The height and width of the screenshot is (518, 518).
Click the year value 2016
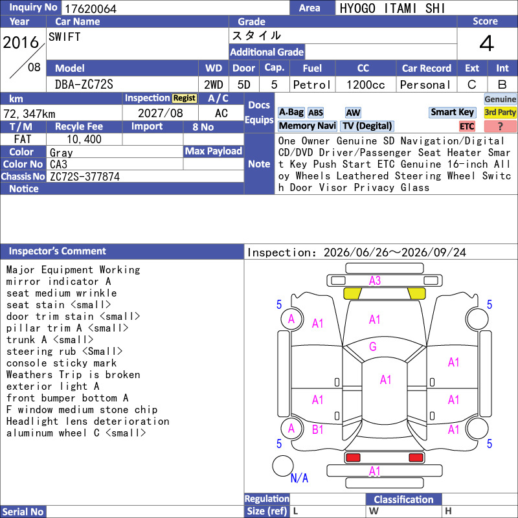click(x=21, y=42)
